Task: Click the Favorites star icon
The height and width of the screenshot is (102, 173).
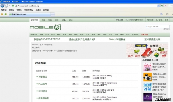Action: pyautogui.click(x=2, y=14)
